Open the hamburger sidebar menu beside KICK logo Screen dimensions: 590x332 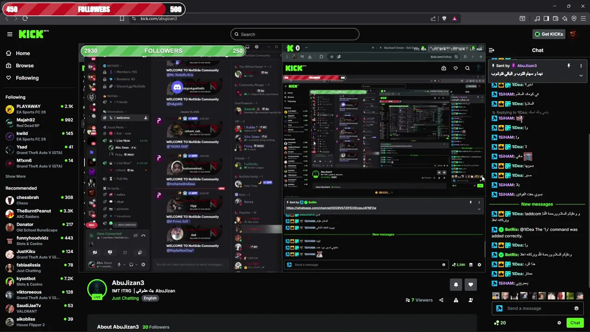(x=10, y=34)
